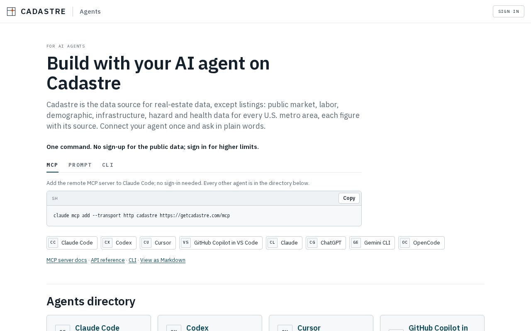Select the GE Gemini CLI chip
This screenshot has height=331, width=531.
[372, 243]
